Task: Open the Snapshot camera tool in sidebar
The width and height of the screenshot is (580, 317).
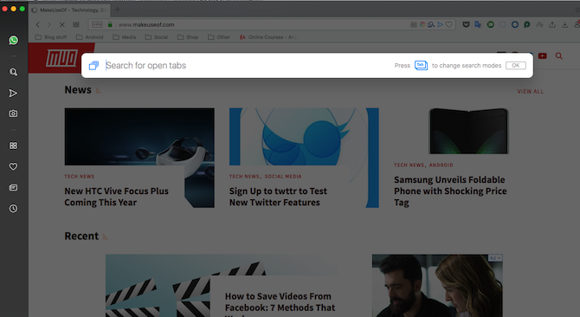Action: (13, 113)
